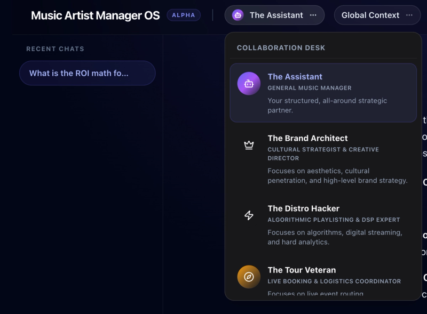Open the ellipsis next to Global Context
427x314 pixels.
[x=409, y=15]
